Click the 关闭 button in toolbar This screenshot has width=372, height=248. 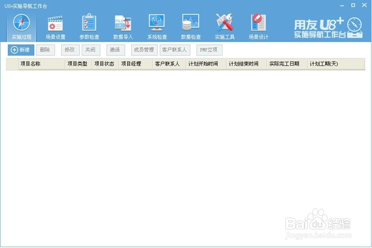point(91,50)
